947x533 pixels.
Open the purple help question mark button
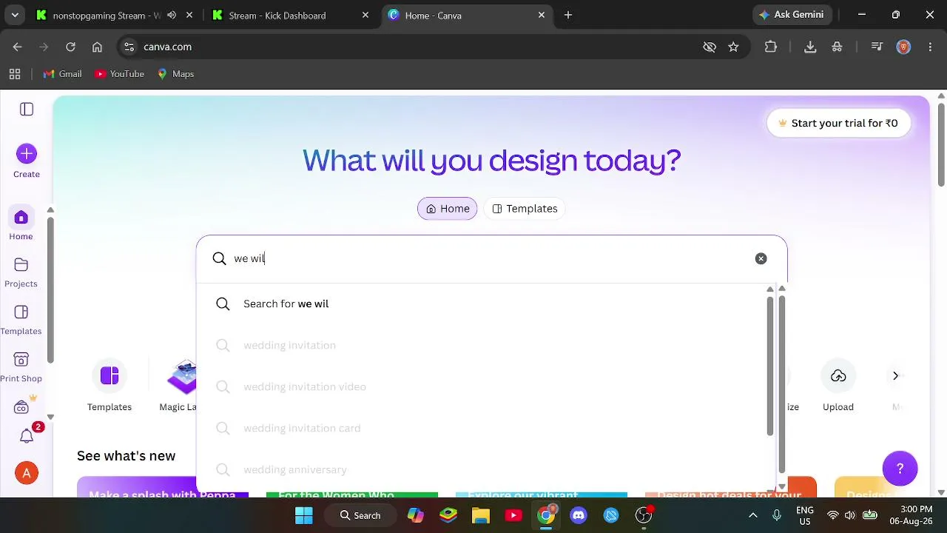(x=900, y=468)
